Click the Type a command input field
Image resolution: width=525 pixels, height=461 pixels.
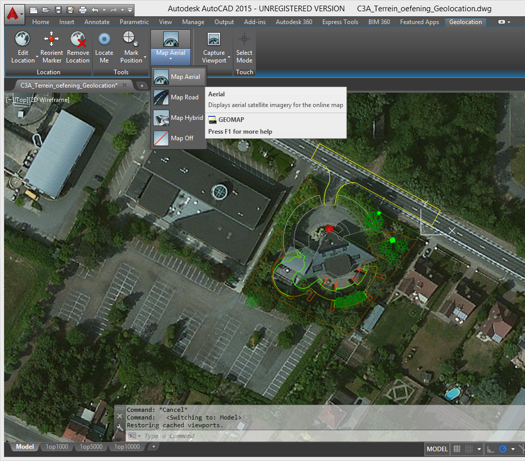(325, 436)
